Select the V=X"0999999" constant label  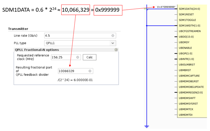tap(166, 7)
